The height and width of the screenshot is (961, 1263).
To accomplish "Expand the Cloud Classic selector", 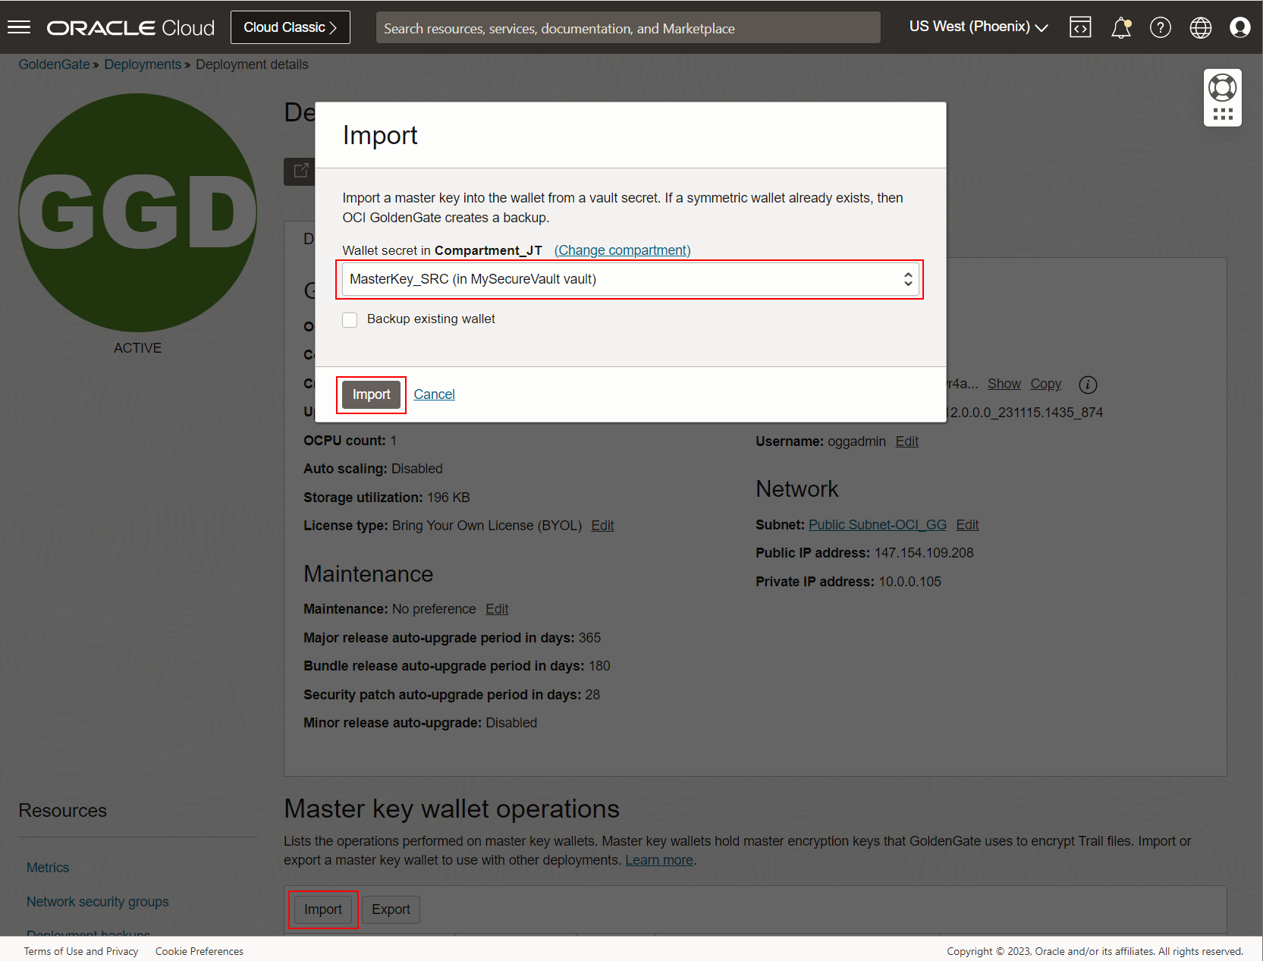I will (290, 27).
